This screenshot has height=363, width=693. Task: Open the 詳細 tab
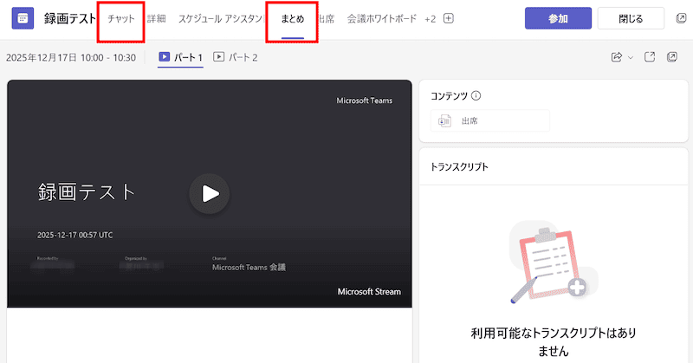[157, 18]
